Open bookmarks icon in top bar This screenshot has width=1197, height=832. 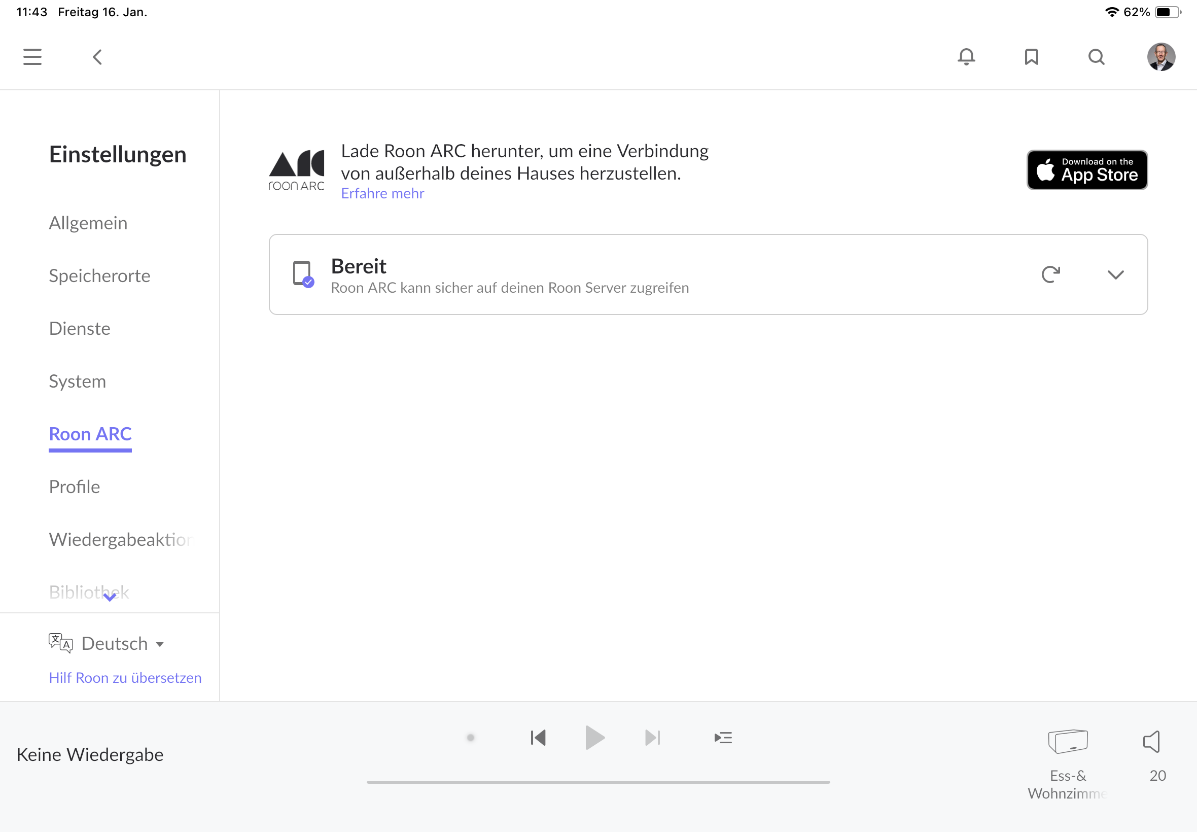point(1031,57)
